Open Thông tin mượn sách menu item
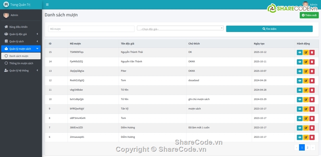The image size is (321, 157). point(21,63)
